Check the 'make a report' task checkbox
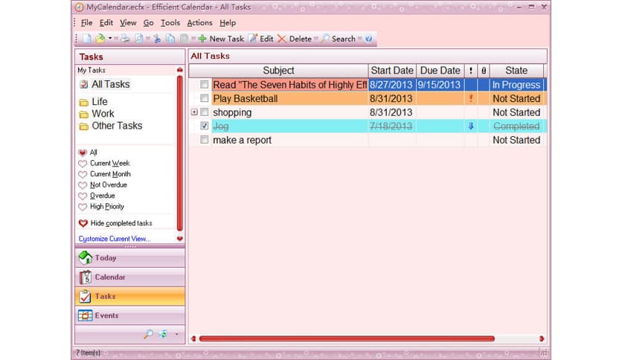 [205, 140]
